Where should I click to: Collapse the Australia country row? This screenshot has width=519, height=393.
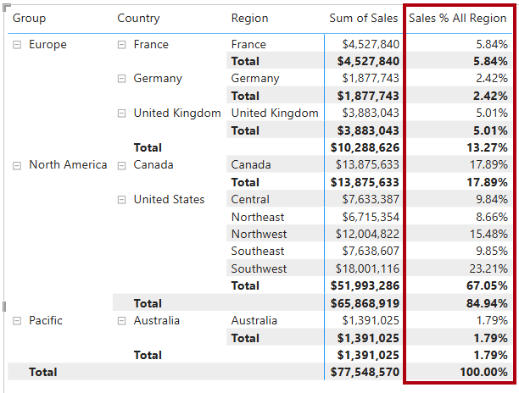122,321
